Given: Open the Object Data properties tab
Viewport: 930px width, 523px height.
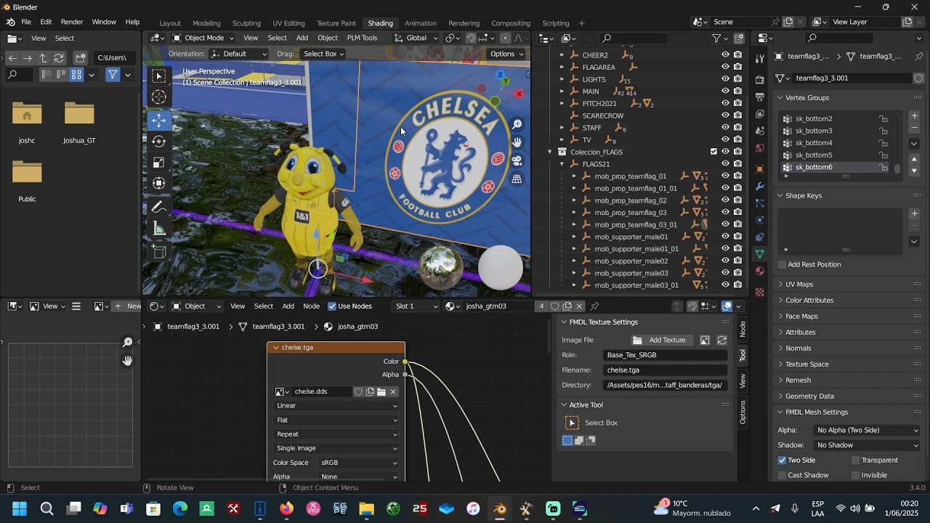Looking at the screenshot, I should pyautogui.click(x=760, y=254).
